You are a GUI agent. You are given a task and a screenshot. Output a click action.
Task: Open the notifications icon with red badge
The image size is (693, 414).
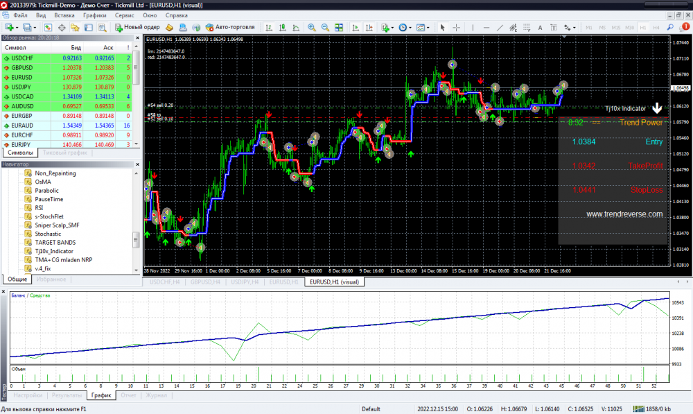685,27
